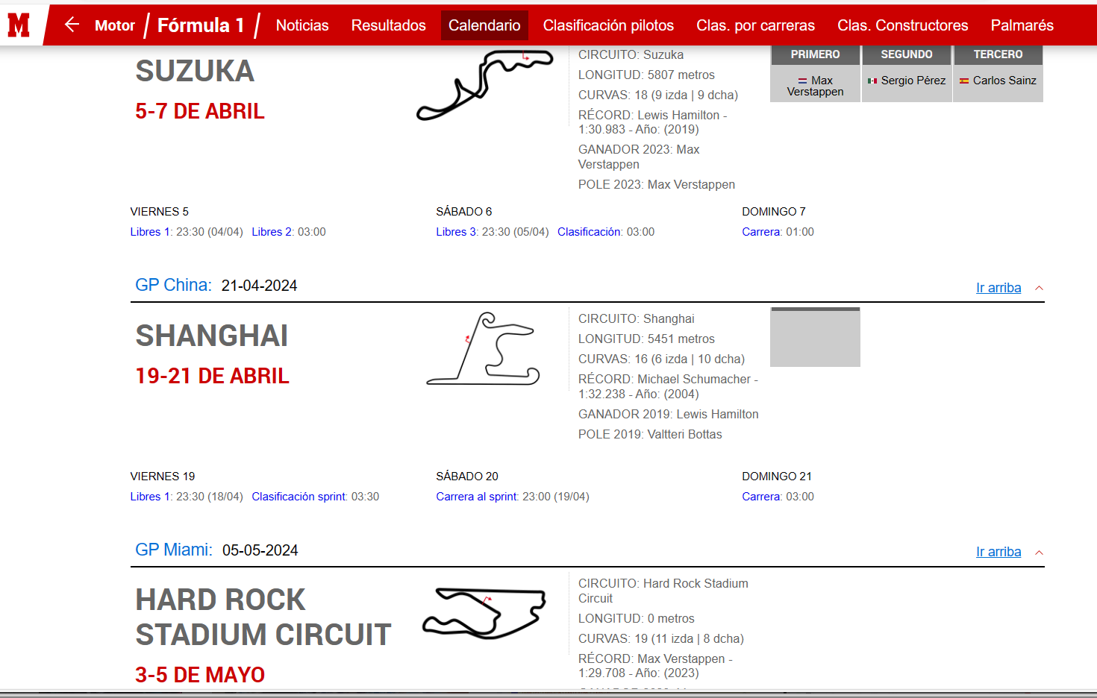Screen dimensions: 1097x698
Task: View the Shanghai circuit track map
Action: (483, 349)
